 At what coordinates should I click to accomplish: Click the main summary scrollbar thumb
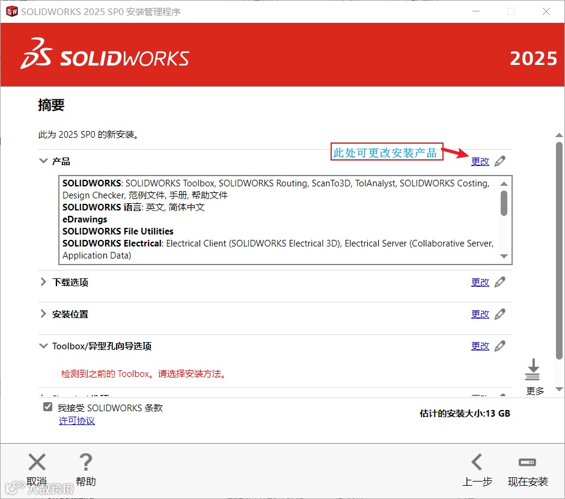pyautogui.click(x=559, y=250)
